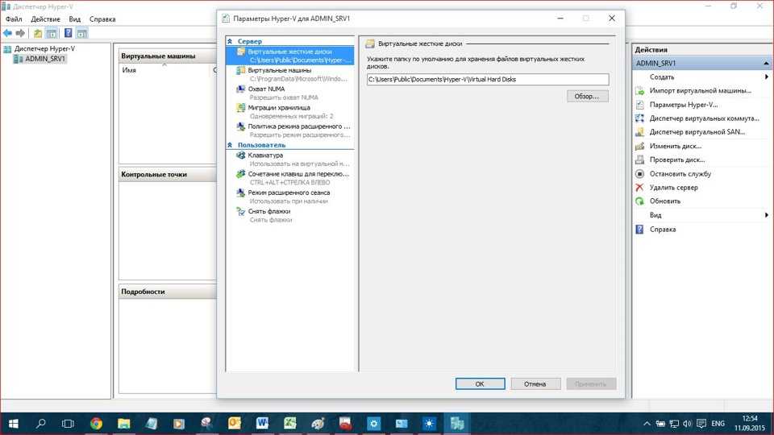Collapse the Server section header
Viewport: 774px width, 435px height.
coord(231,41)
